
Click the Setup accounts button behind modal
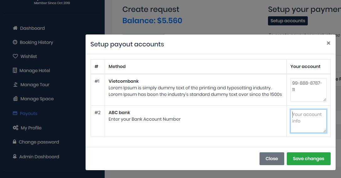coord(288,21)
